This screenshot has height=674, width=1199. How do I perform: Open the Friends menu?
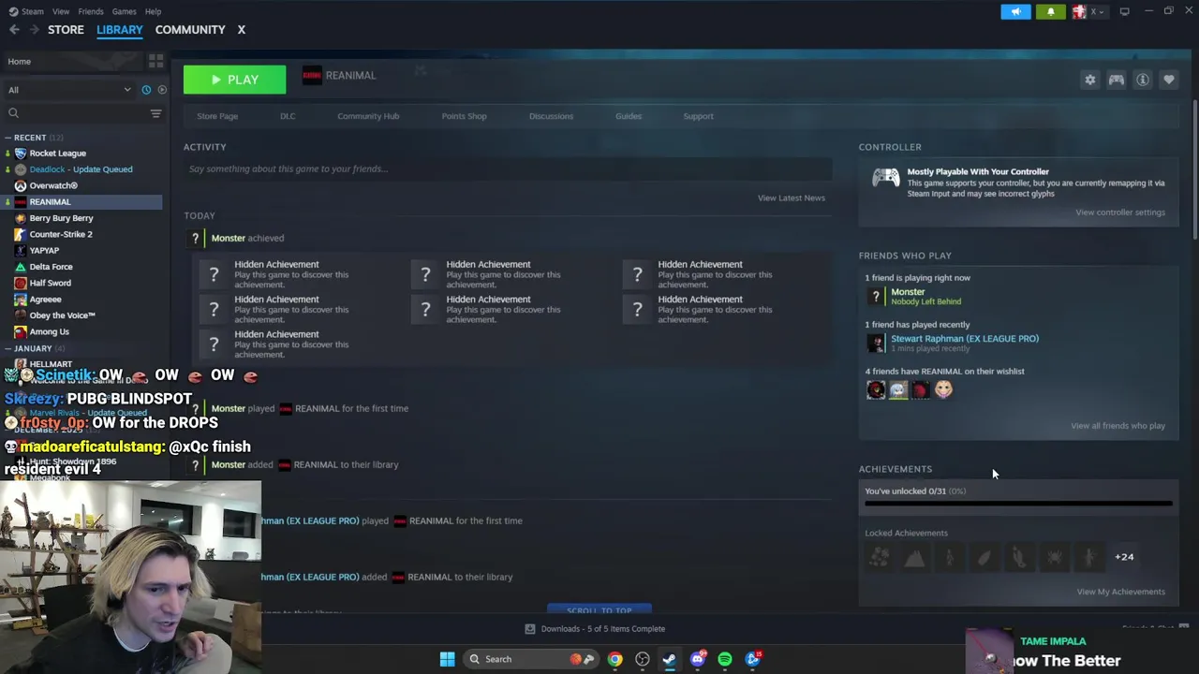91,11
